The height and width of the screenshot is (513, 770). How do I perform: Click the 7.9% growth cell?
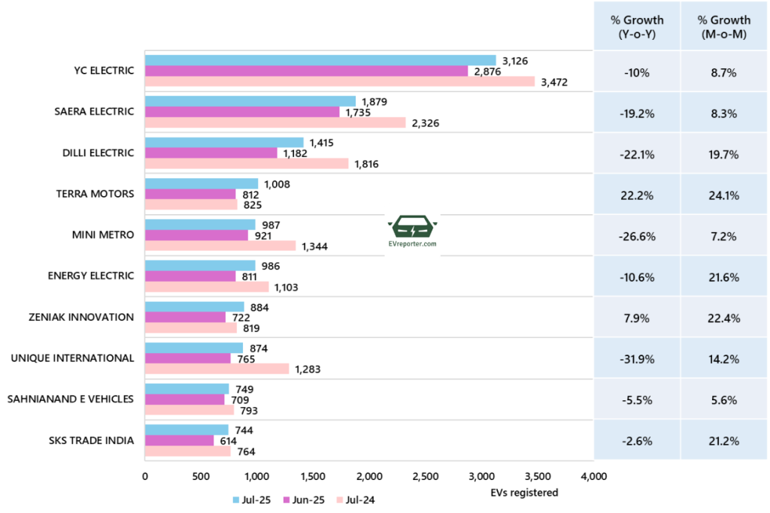637,318
